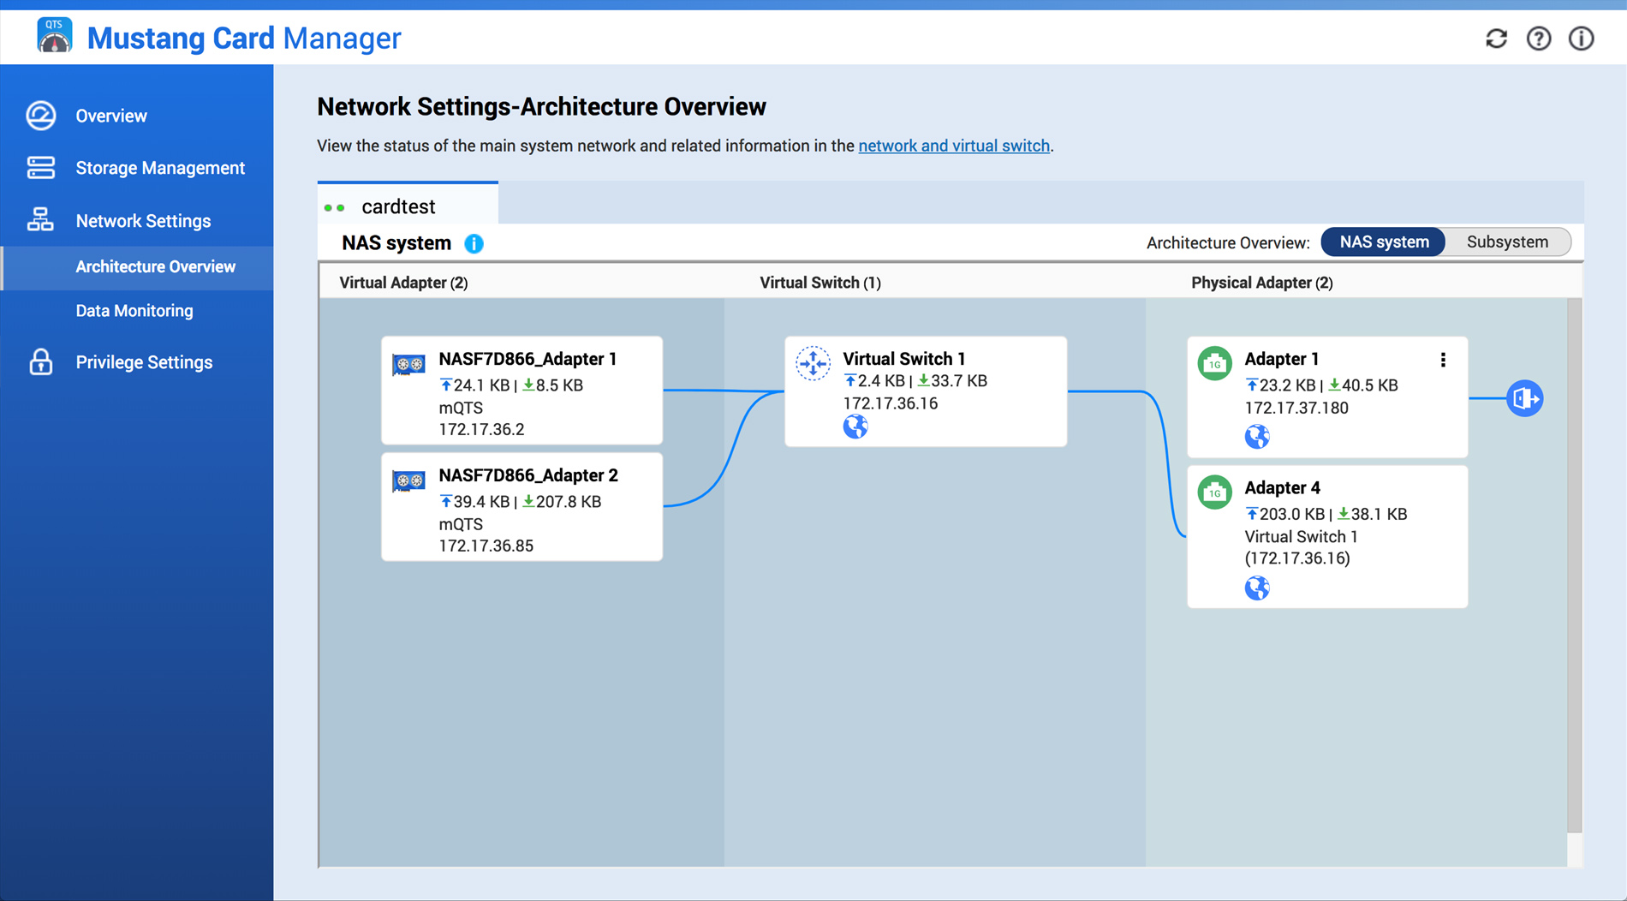Click the vertical scrollbar of architecture panel
Screen dimensions: 1627x901
click(x=1574, y=565)
